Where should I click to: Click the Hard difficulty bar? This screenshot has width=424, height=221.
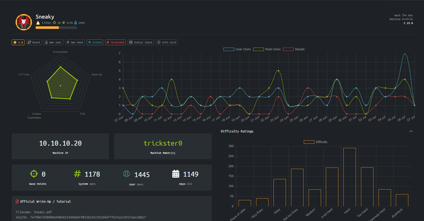350,177
